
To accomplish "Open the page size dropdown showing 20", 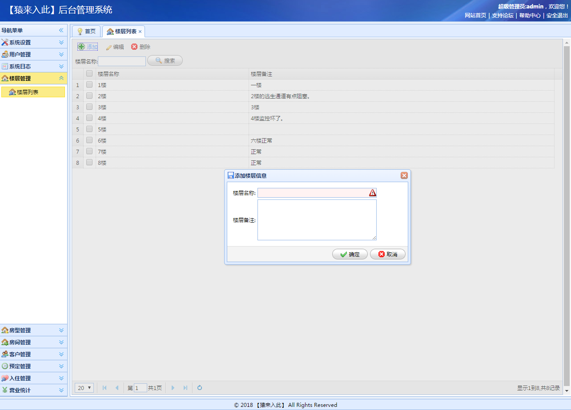I will click(x=84, y=388).
